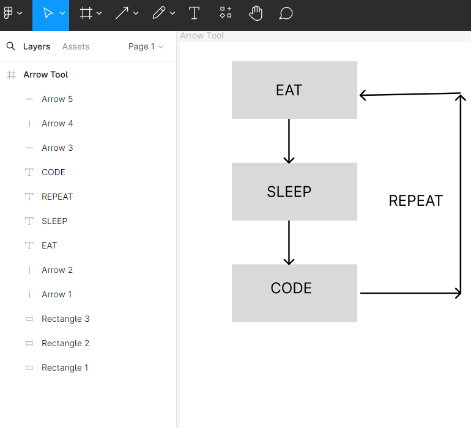471x428 pixels.
Task: Switch to the Layers tab
Action: (x=37, y=46)
